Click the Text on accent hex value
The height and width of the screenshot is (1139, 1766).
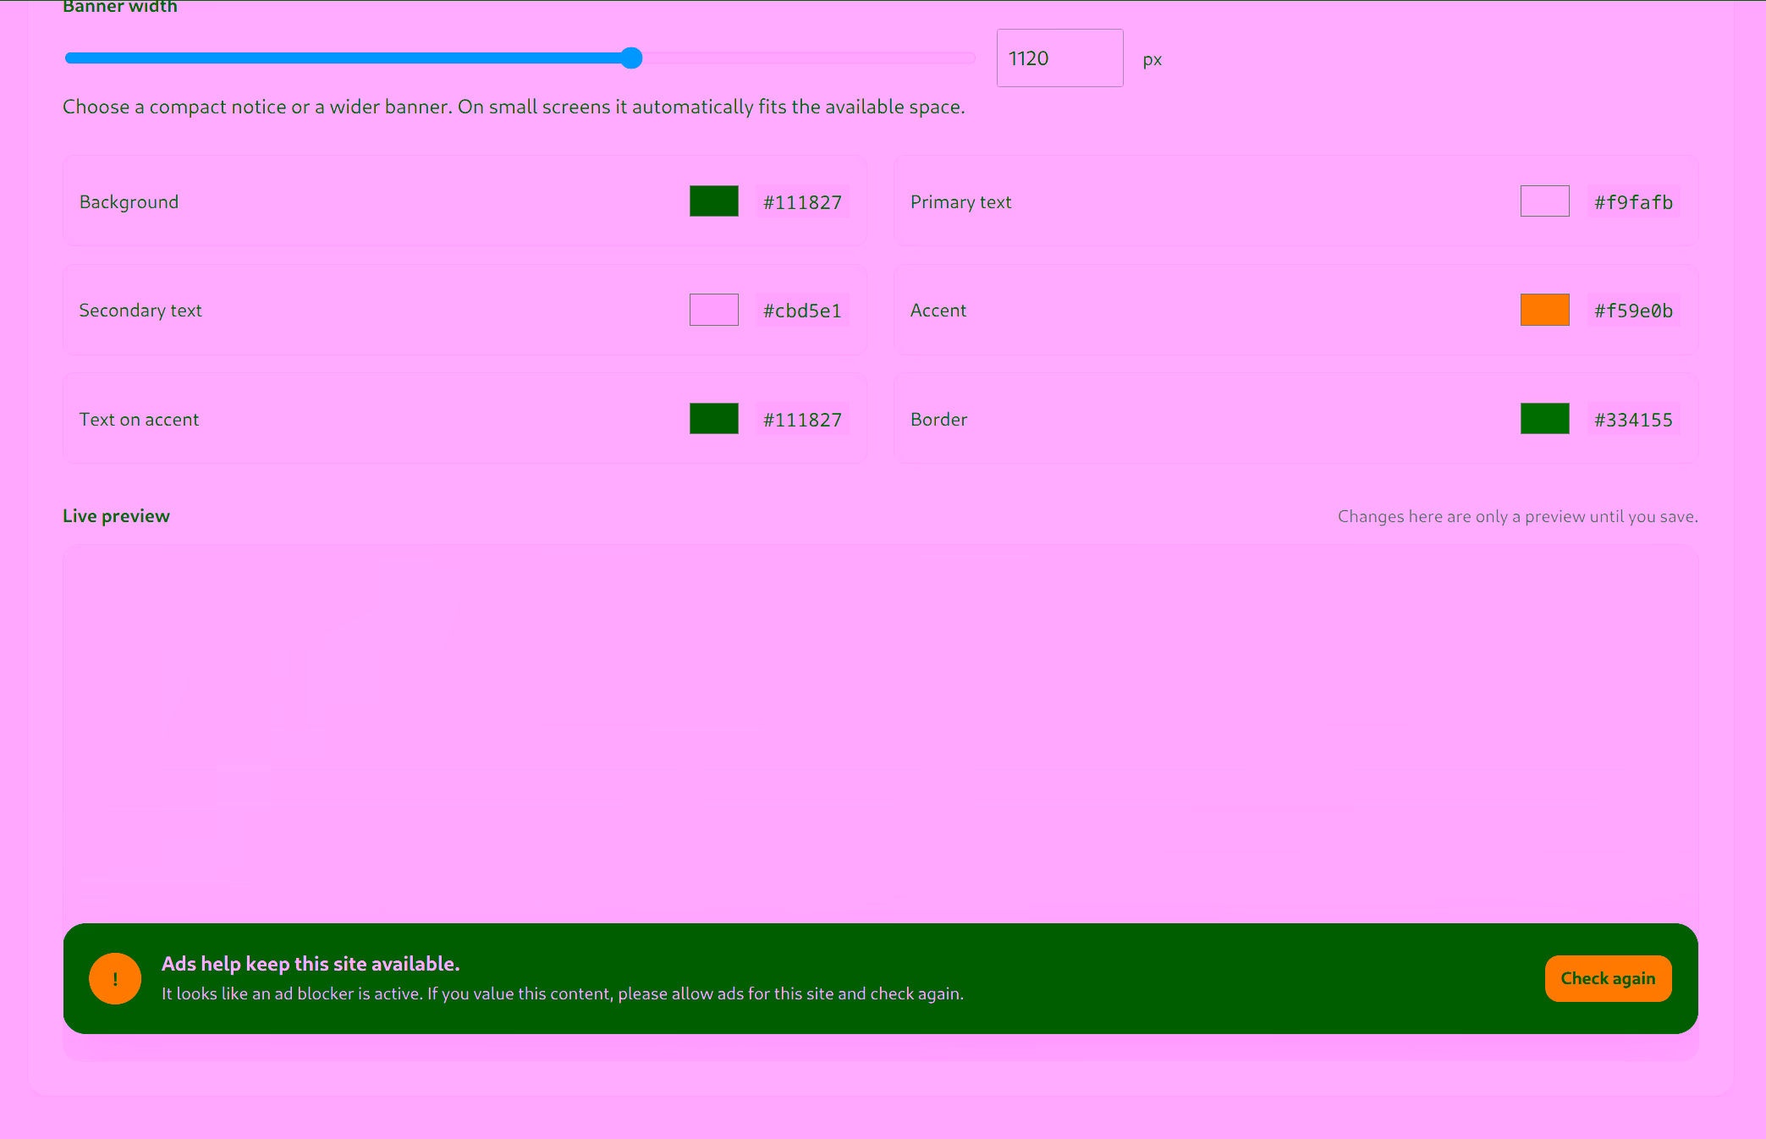[x=802, y=420]
